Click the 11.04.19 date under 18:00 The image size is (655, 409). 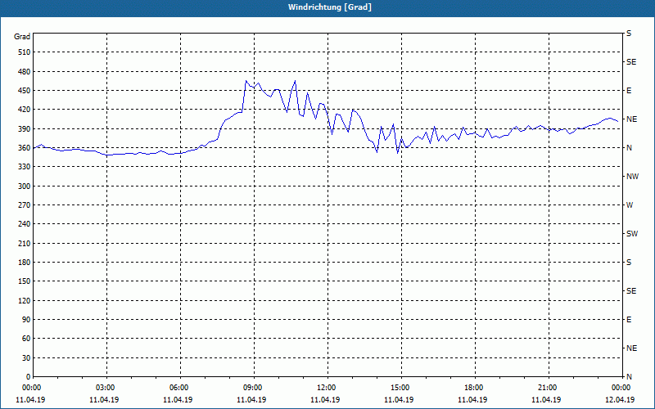coord(472,400)
